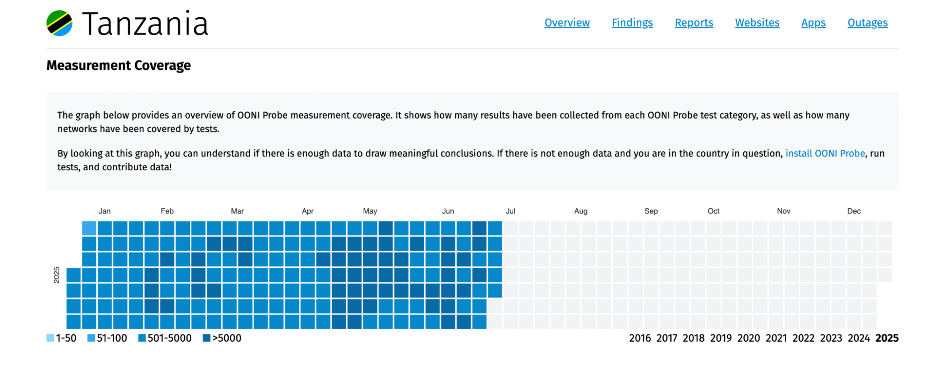935x366 pixels.
Task: Navigate to the Apps section
Action: pos(813,22)
